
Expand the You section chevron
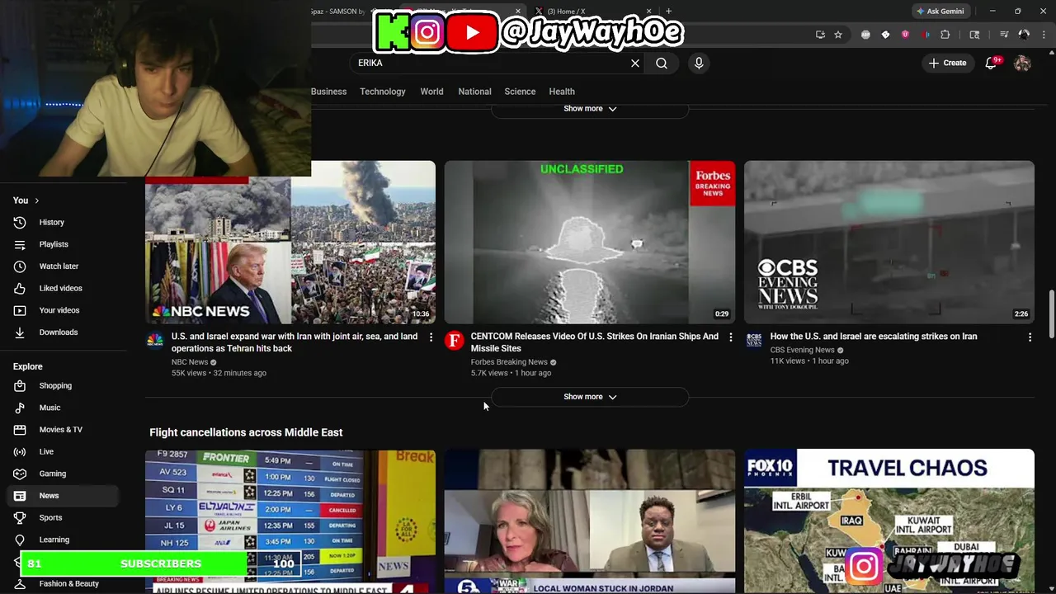[x=36, y=200]
